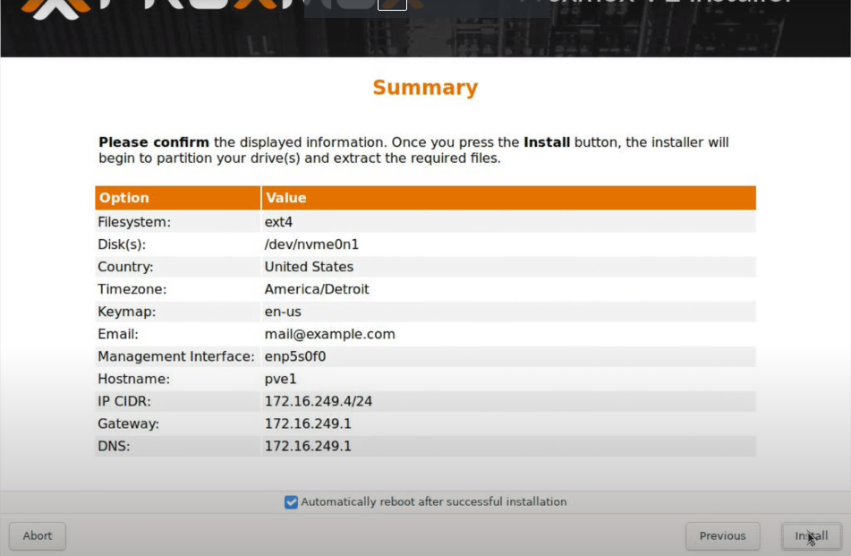This screenshot has height=556, width=851.
Task: Select the America/Detroit timezone value
Action: (317, 289)
